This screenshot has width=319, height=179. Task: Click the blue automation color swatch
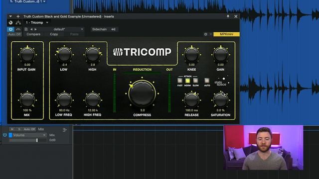tap(10, 135)
